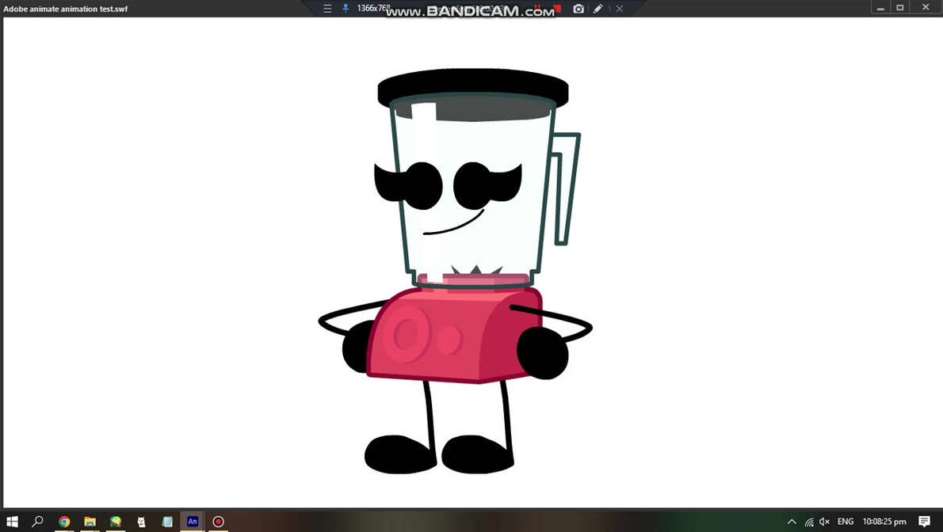Open Bandicam's pencil drawing tool
Image resolution: width=943 pixels, height=532 pixels.
tap(598, 8)
